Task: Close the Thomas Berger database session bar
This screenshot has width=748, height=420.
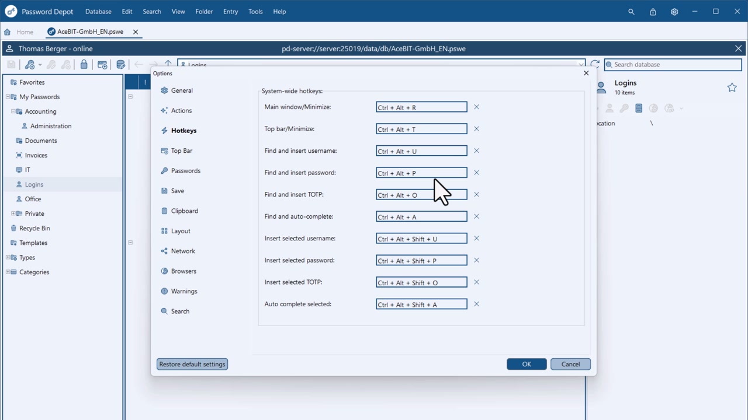Action: (739, 48)
